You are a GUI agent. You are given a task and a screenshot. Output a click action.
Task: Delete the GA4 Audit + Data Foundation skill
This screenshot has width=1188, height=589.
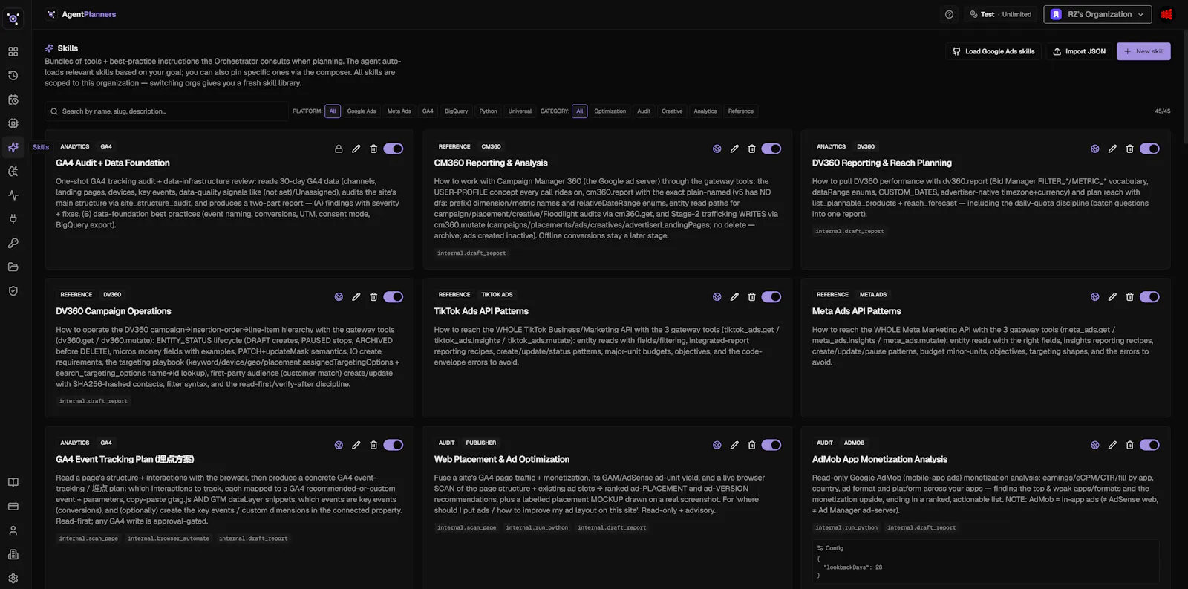point(373,149)
